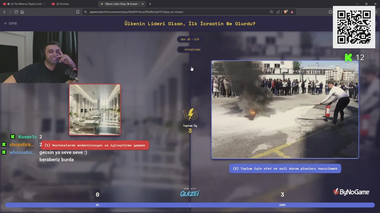Reload the current page
This screenshot has width=380, height=213.
pos(16,12)
